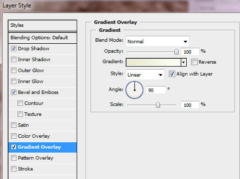Select the Styles list entry
Screen dimensions: 240x179
point(42,25)
